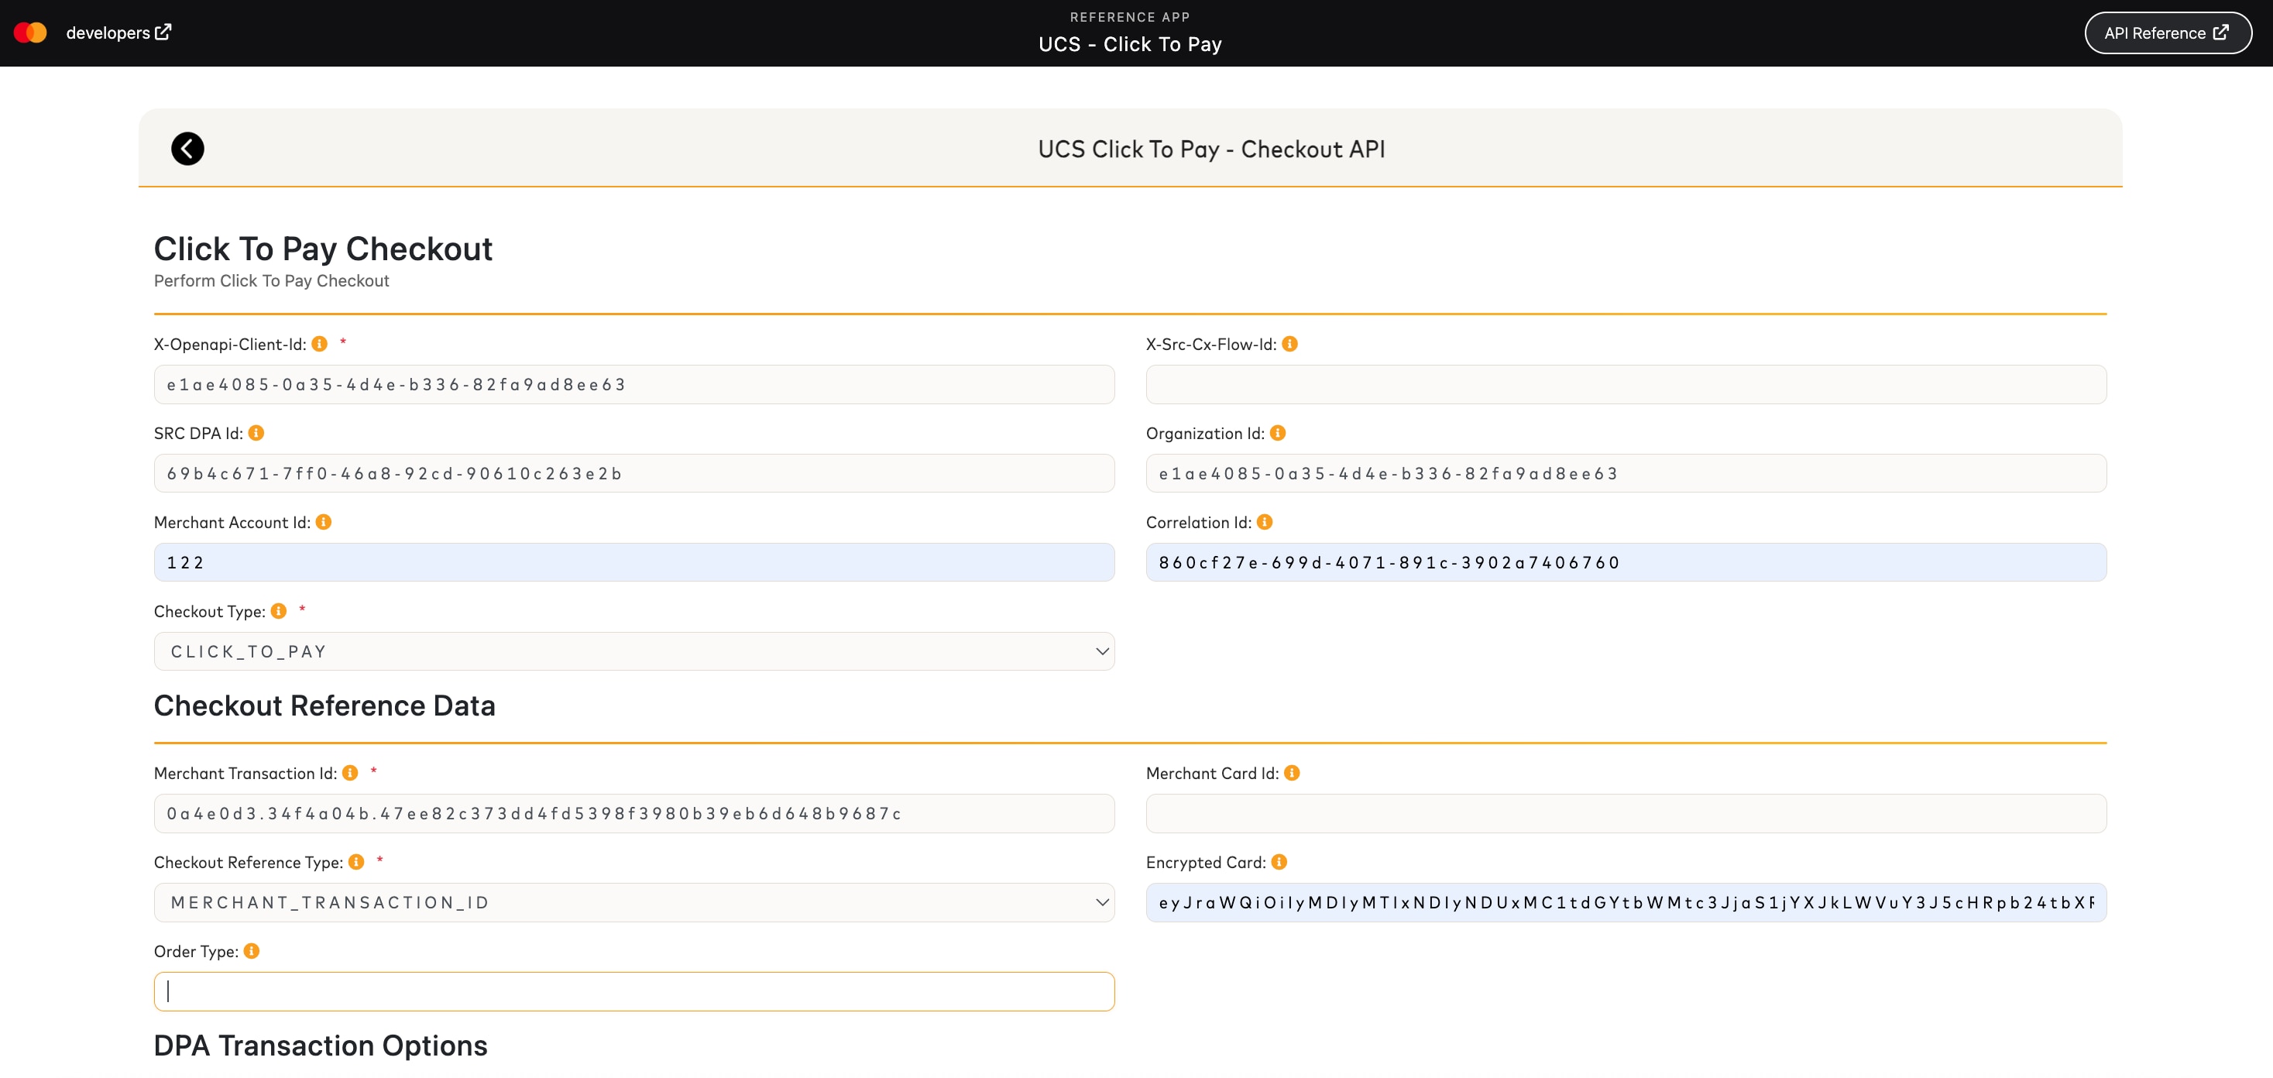Click info icon next to Merchant Card Id

point(1292,772)
